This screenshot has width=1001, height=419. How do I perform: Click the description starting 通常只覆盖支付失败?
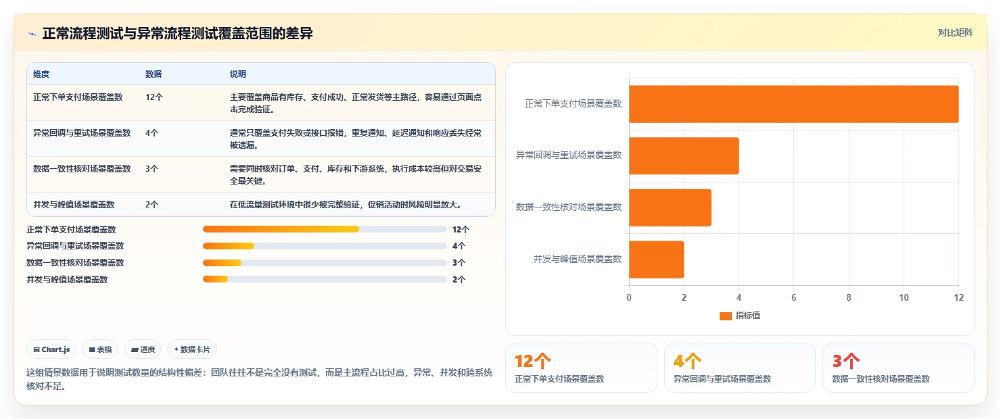356,139
